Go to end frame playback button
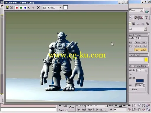 click(129, 105)
